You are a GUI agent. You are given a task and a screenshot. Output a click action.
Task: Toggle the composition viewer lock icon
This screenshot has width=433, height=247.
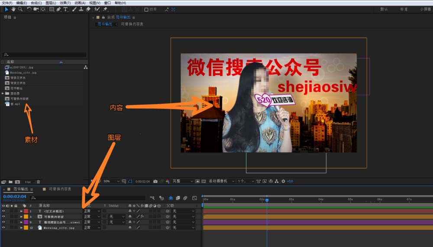click(103, 17)
